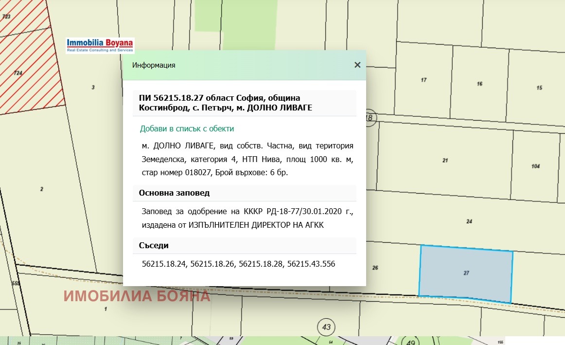Image resolution: width=565 pixels, height=345 pixels.
Task: Click the circled 43 district marker
Action: point(326,327)
